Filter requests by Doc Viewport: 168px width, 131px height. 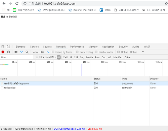pyautogui.click(x=103, y=57)
